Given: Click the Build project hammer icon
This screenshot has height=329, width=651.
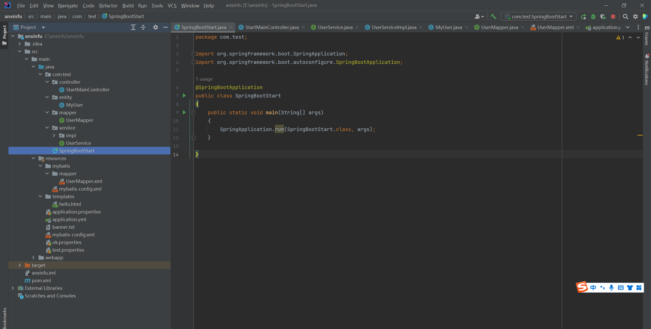Looking at the screenshot, I should click(x=493, y=17).
